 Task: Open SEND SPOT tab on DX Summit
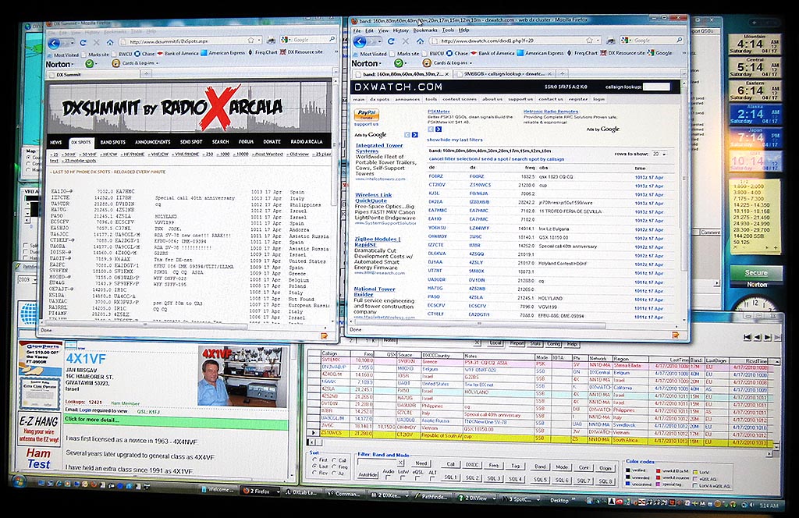point(191,142)
